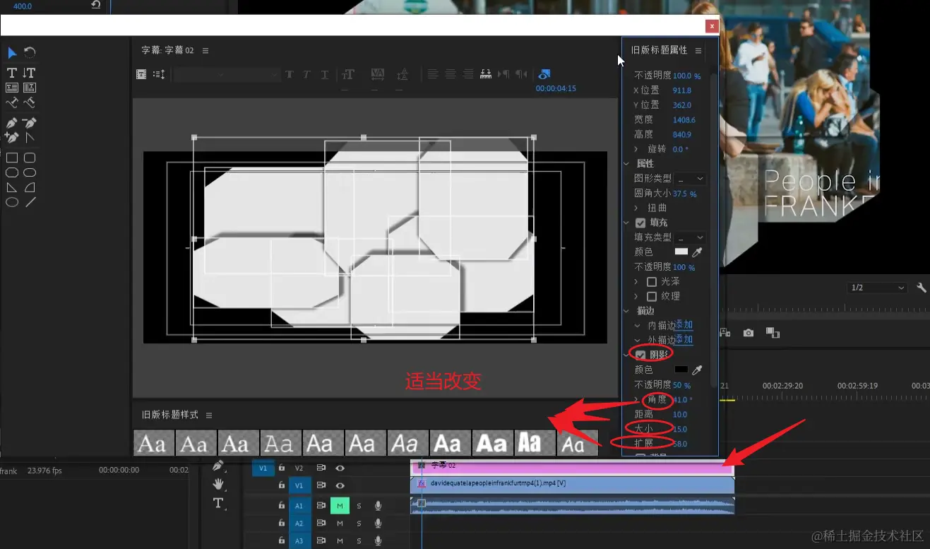Toggle the 填充 (Fill) checkbox
930x549 pixels.
click(640, 223)
